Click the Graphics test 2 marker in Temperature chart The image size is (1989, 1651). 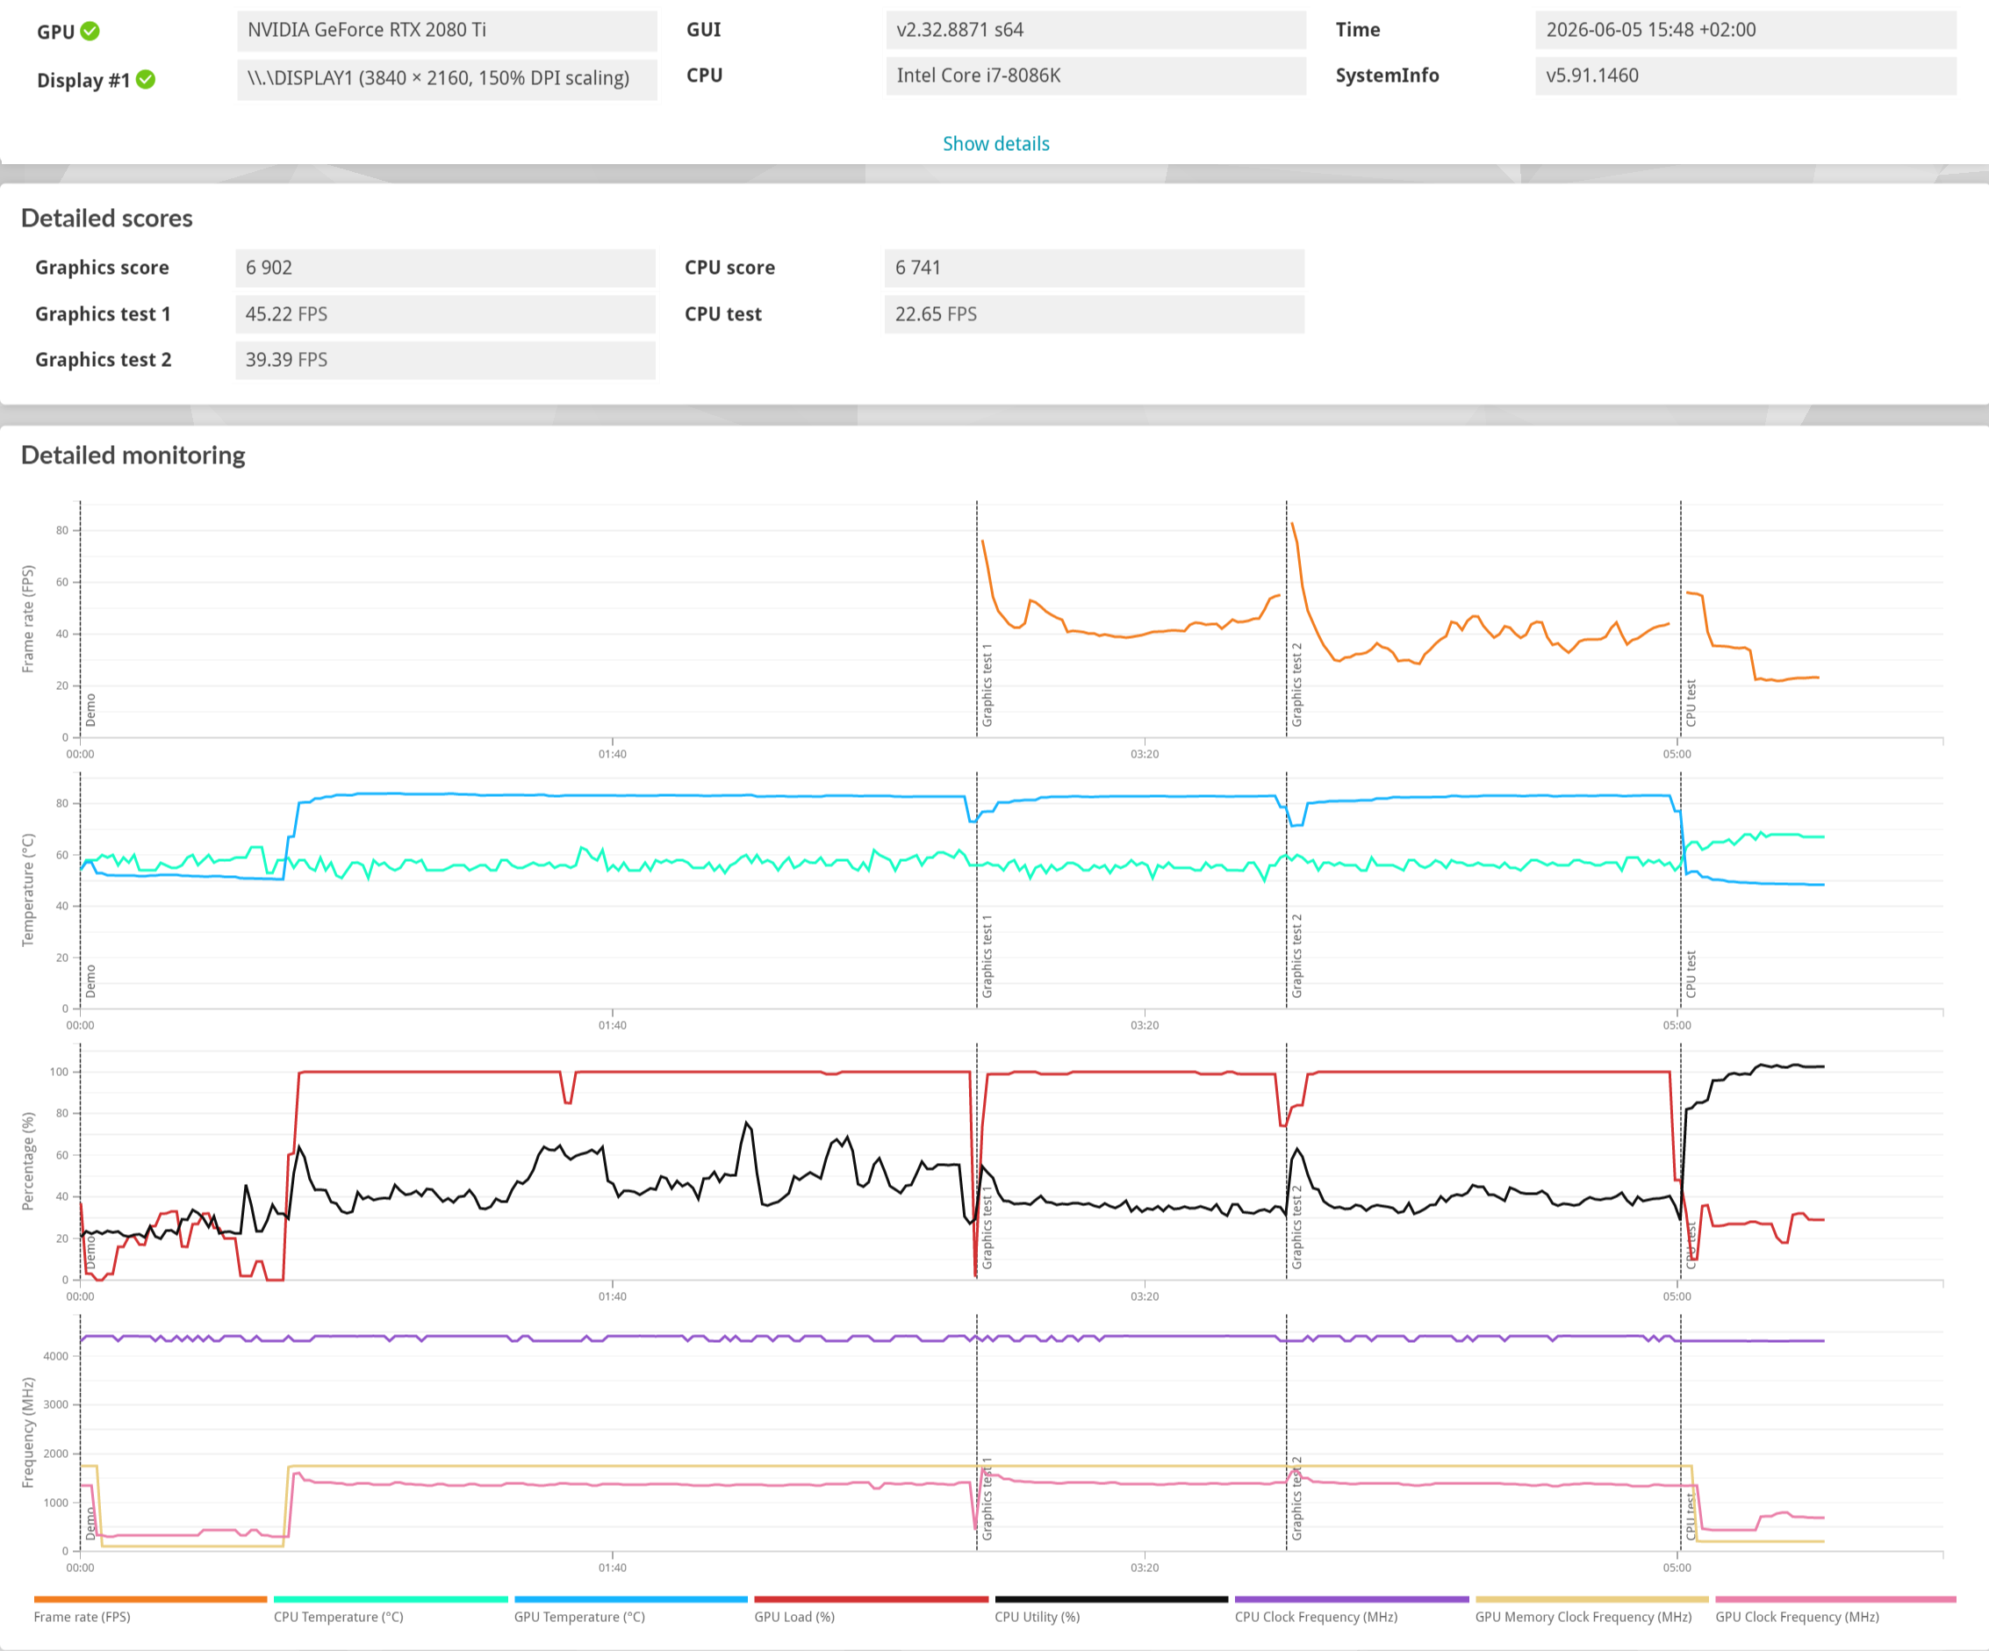click(1296, 956)
